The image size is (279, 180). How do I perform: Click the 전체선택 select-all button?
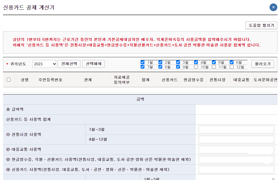(x=69, y=64)
